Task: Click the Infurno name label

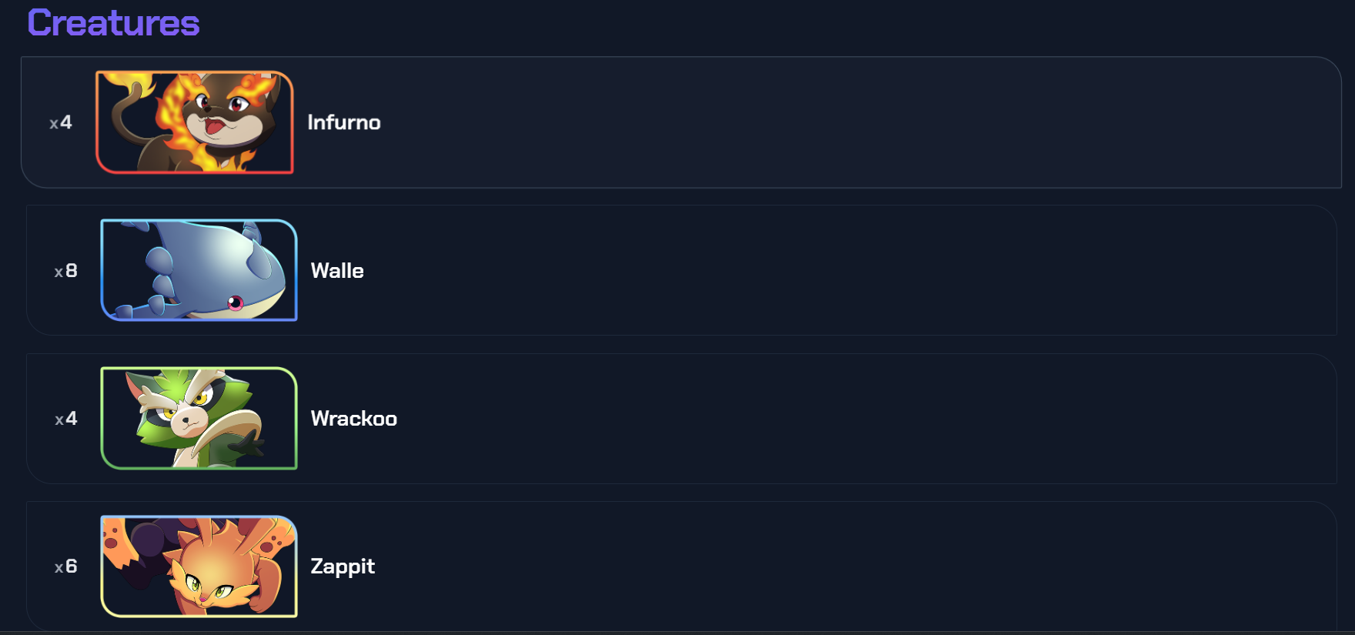Action: click(x=343, y=122)
